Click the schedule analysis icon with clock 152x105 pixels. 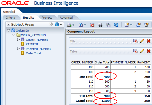[x=92, y=25]
